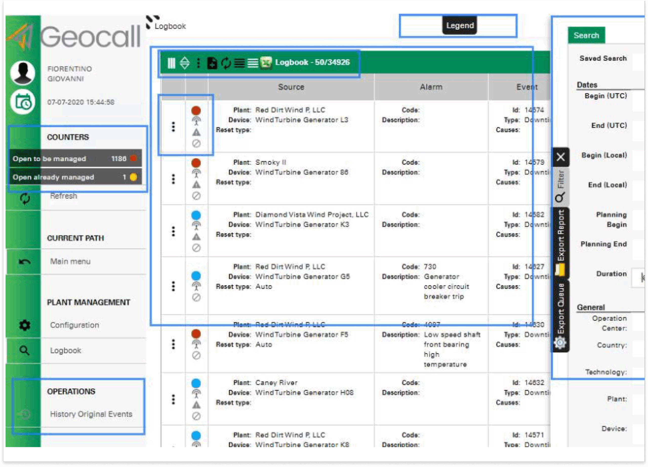
Task: Export the Logbook to Excel
Action: pos(266,63)
